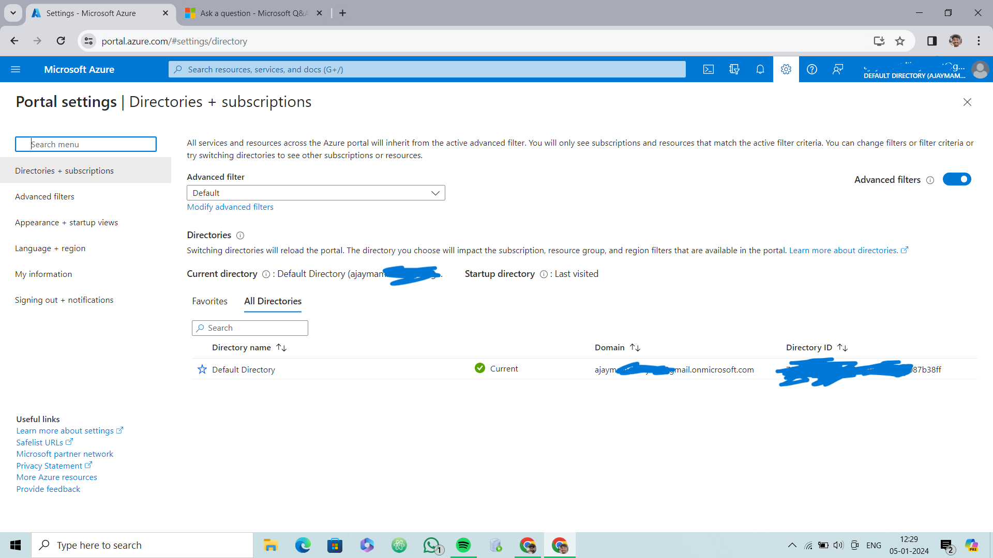Screen dimensions: 993x558
Task: Open Spotify from the taskbar
Action: click(463, 545)
